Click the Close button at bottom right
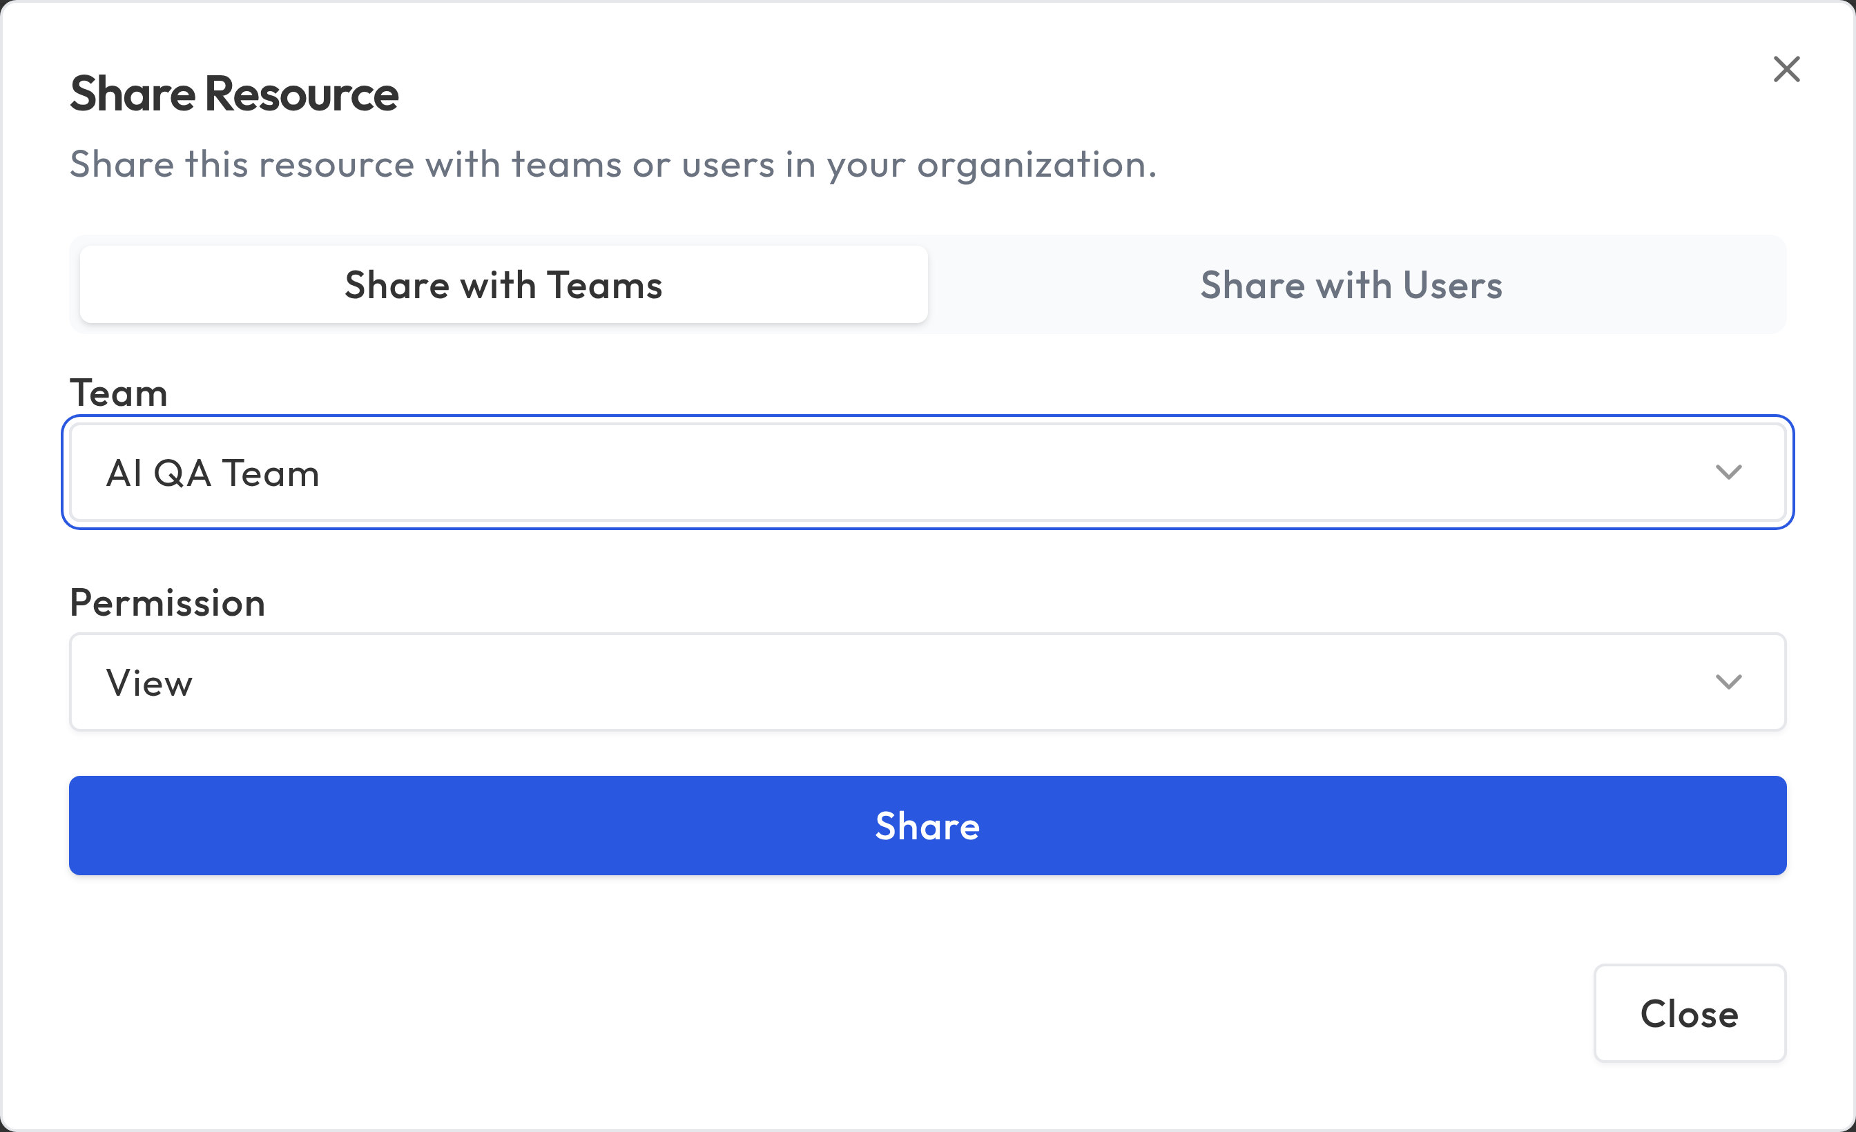The image size is (1856, 1132). (x=1689, y=1013)
